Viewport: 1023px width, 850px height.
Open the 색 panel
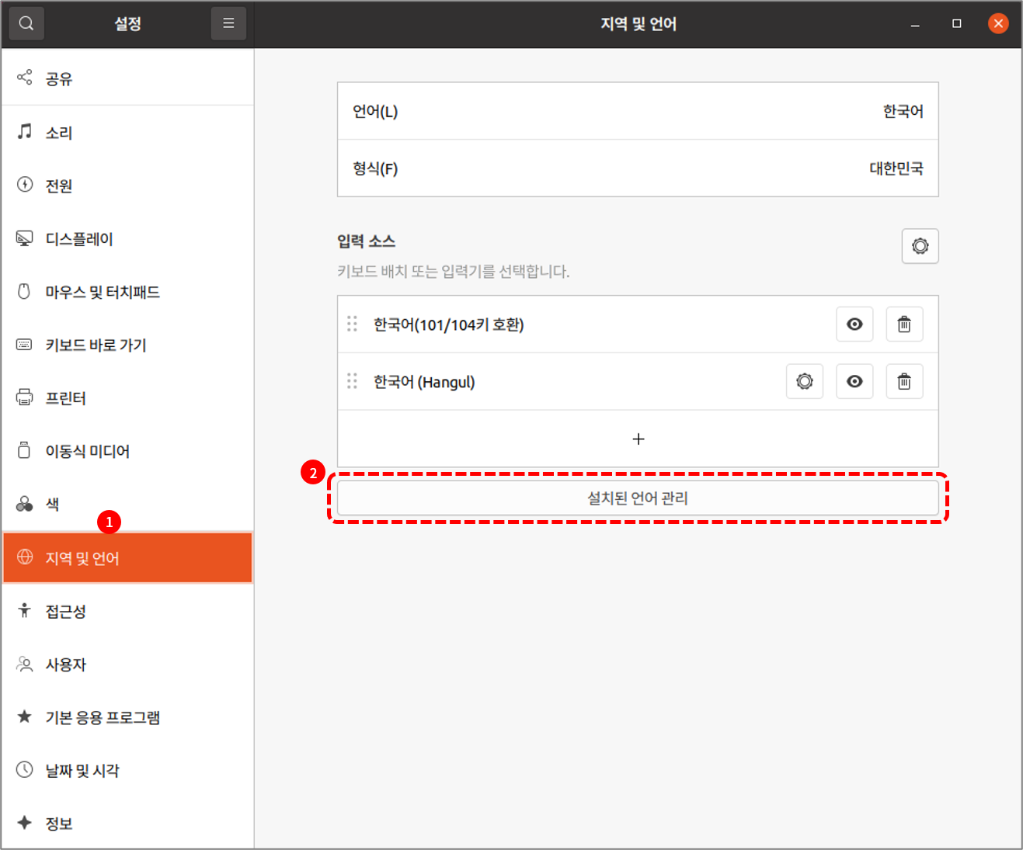pos(127,505)
